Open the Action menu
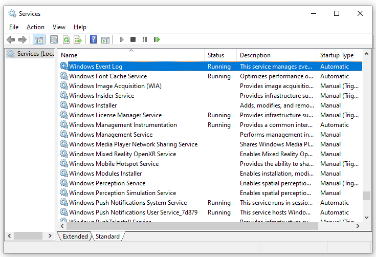 (x=35, y=27)
